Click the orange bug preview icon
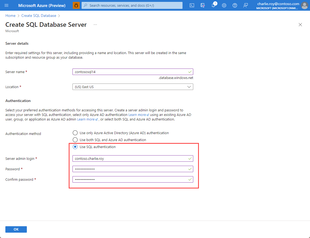310x238 pixels. click(76, 5)
